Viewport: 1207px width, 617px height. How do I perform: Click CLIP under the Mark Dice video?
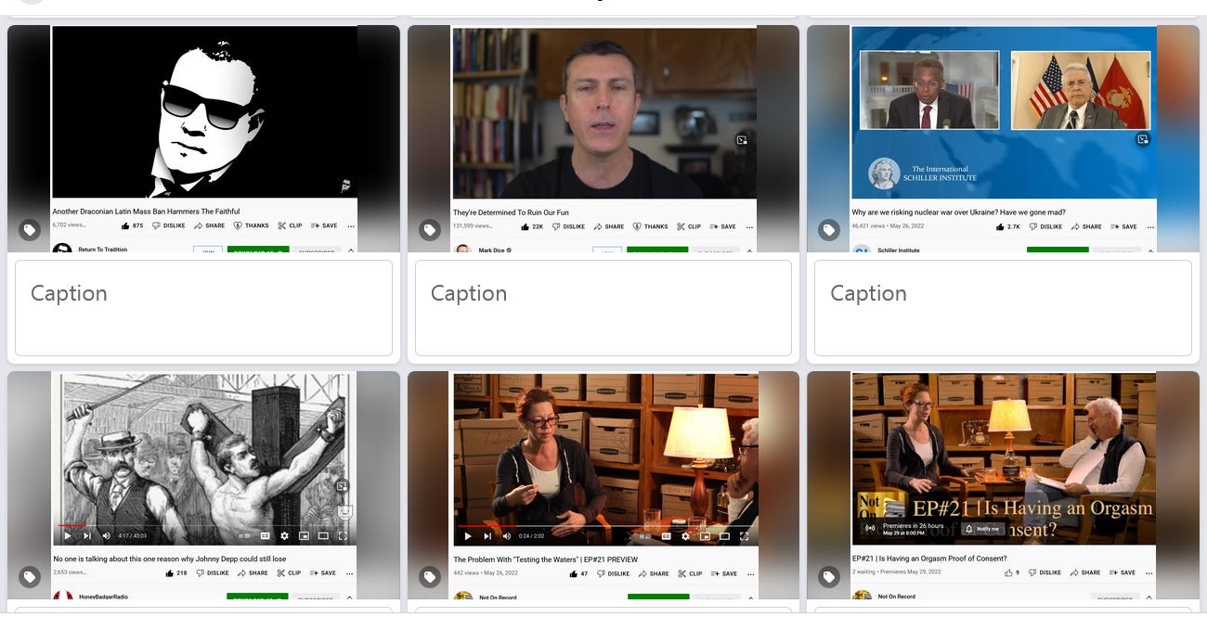pos(690,226)
